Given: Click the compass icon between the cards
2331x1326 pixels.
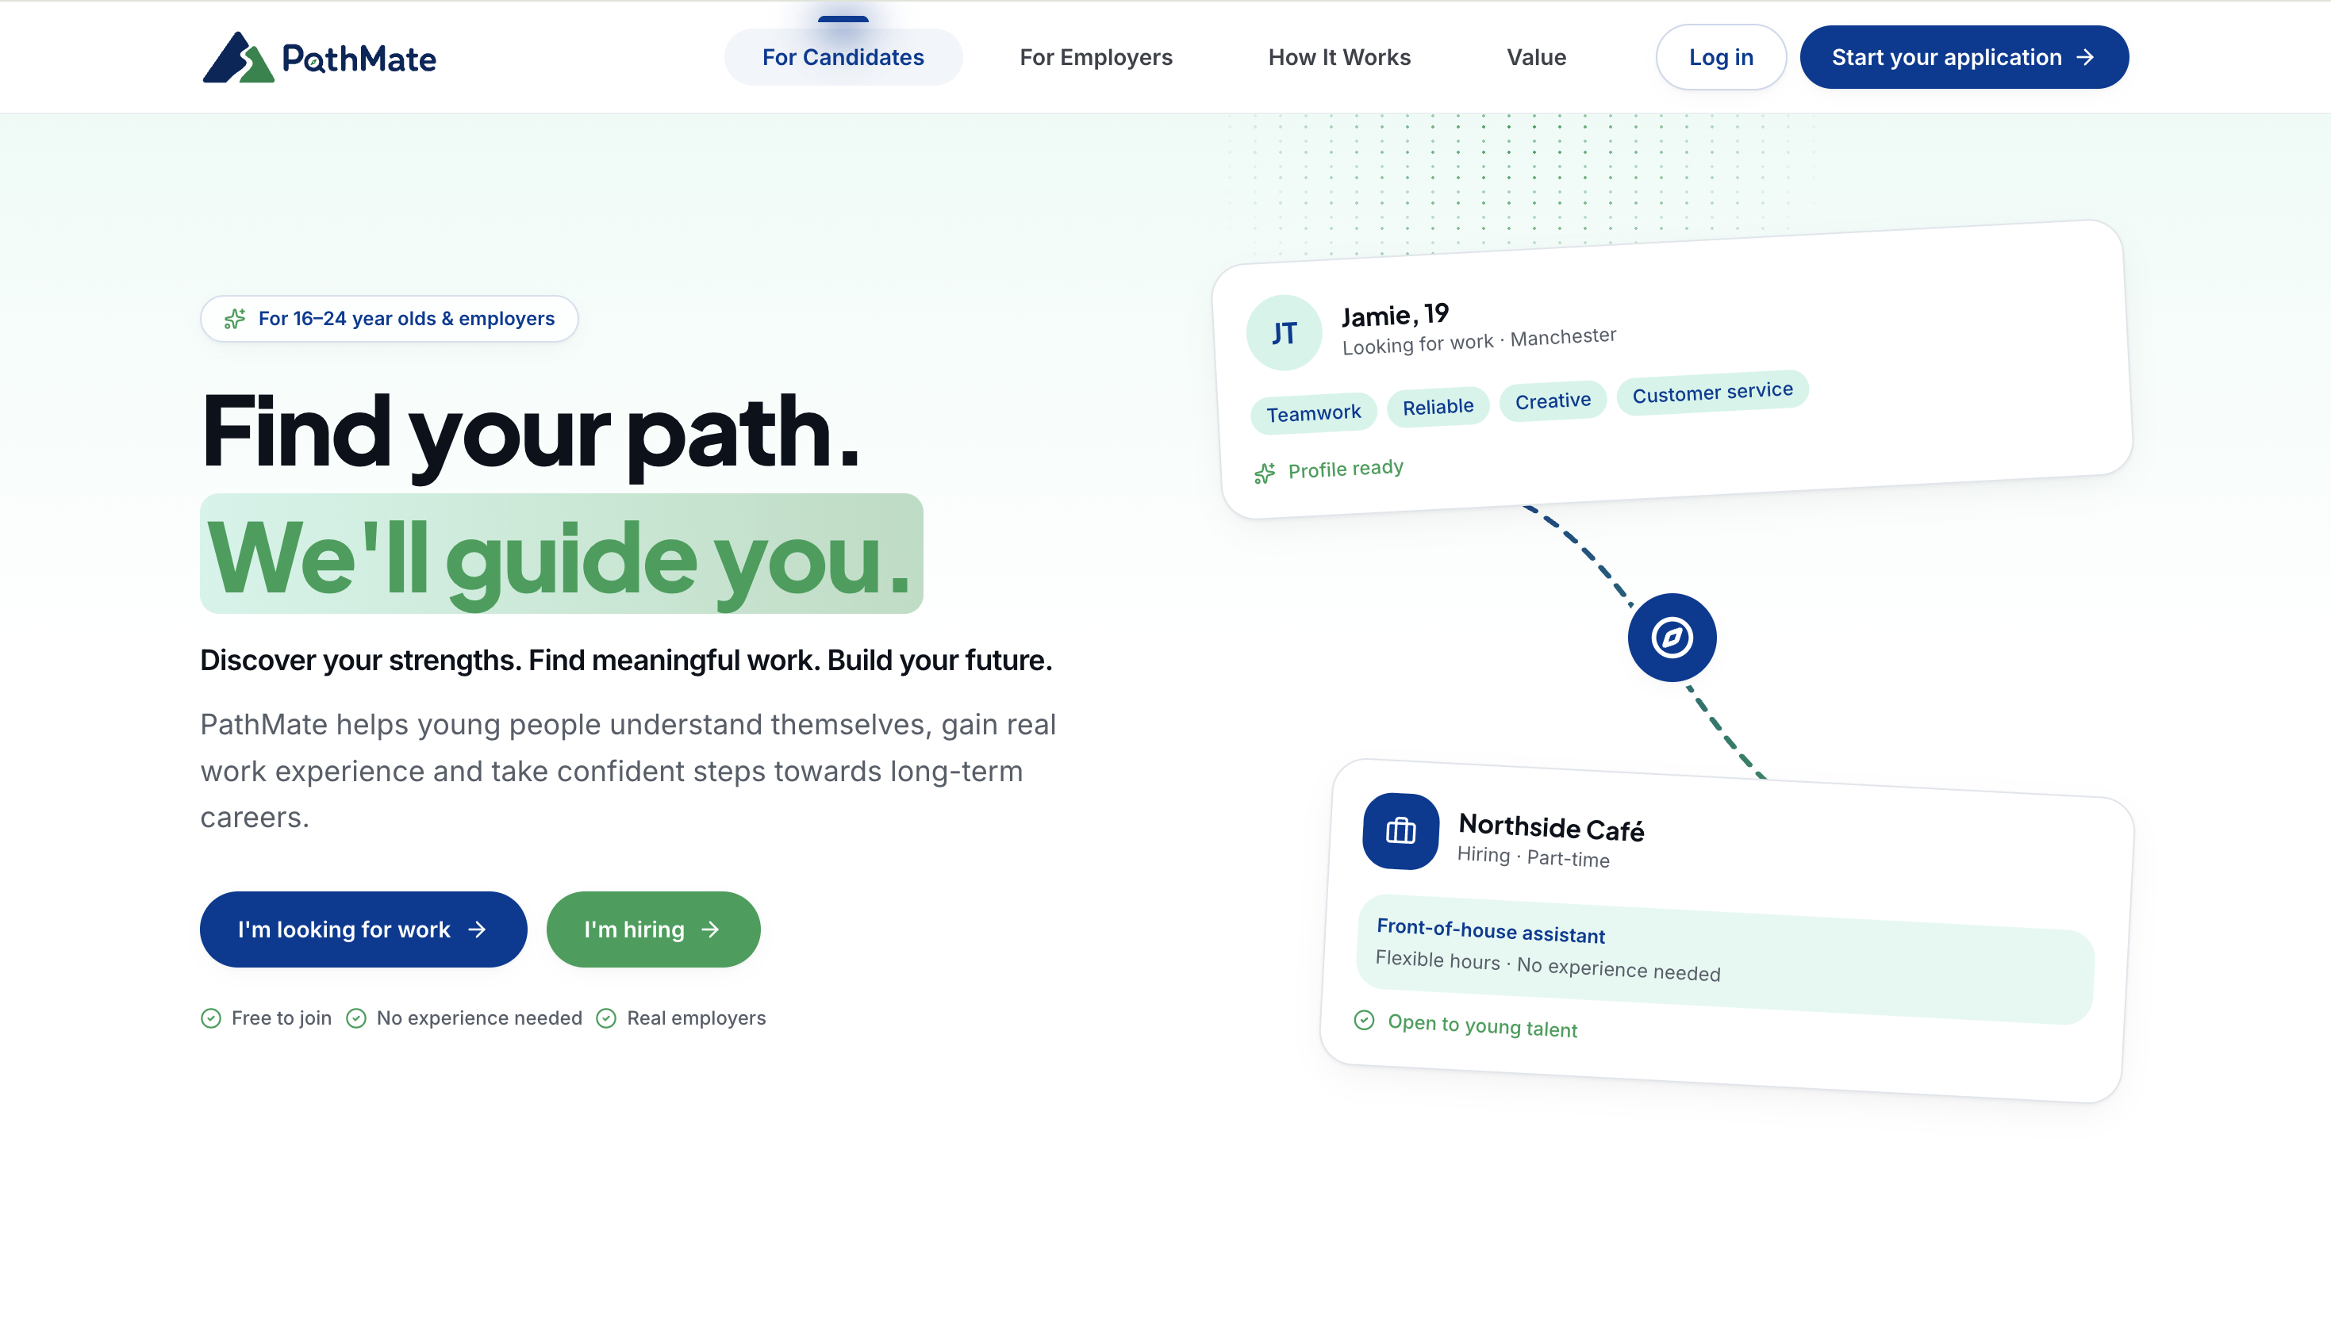Looking at the screenshot, I should click(x=1672, y=638).
